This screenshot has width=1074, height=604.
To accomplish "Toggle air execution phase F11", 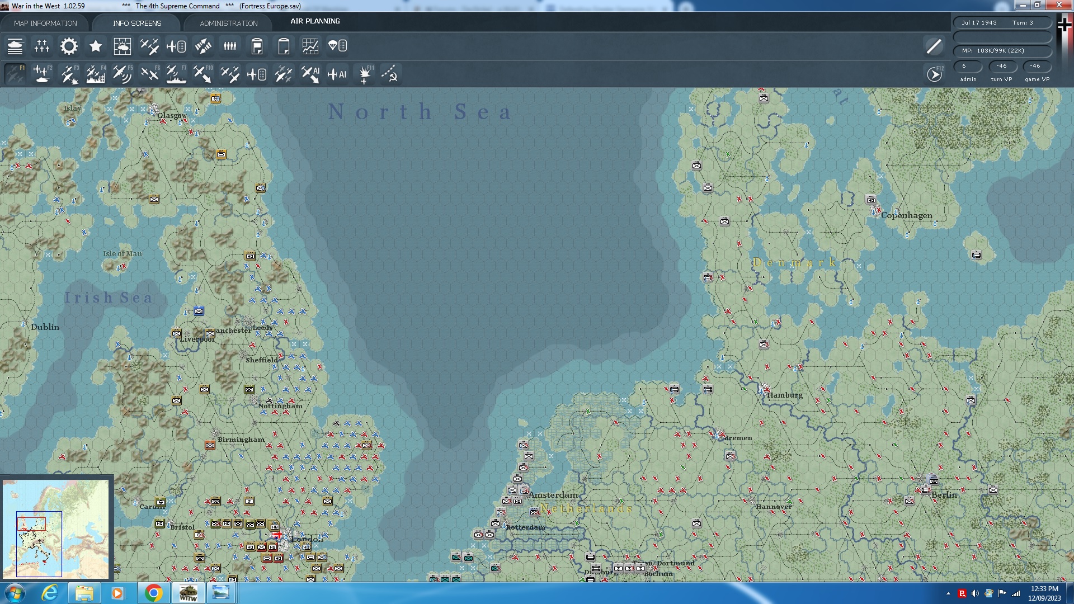I will pos(365,74).
